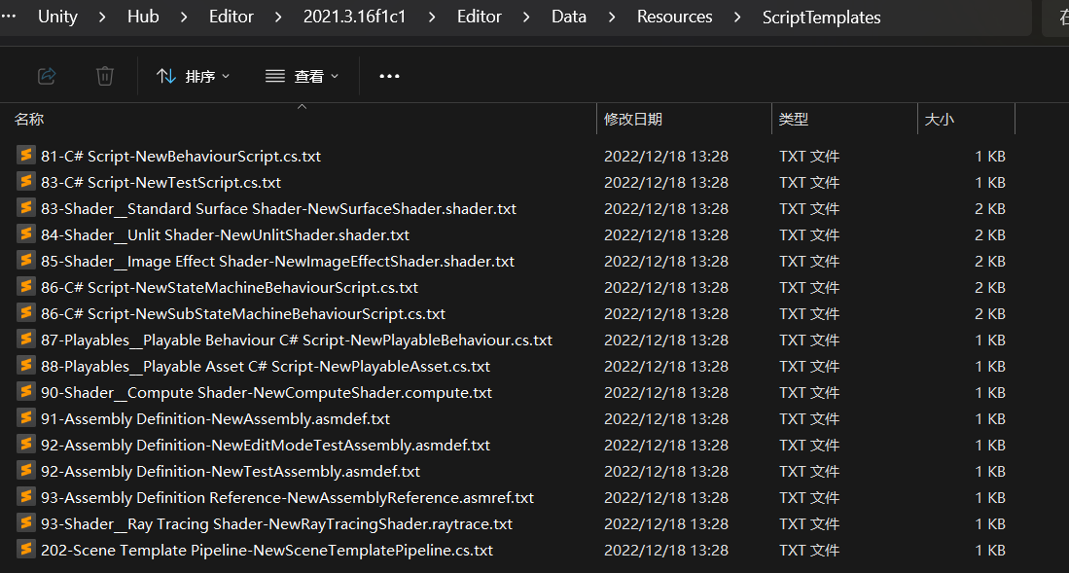Navigate to Data in breadcrumb

tap(569, 18)
